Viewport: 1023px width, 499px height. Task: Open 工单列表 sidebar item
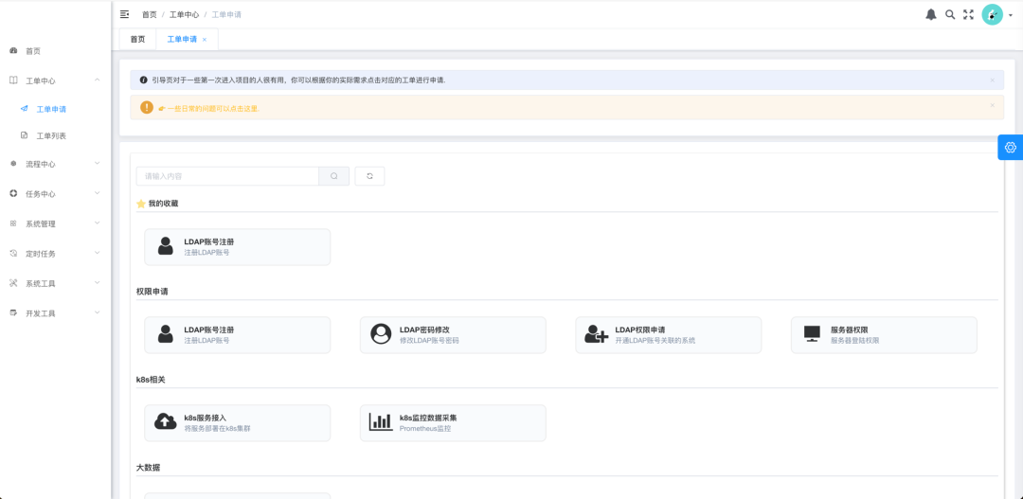(56, 135)
